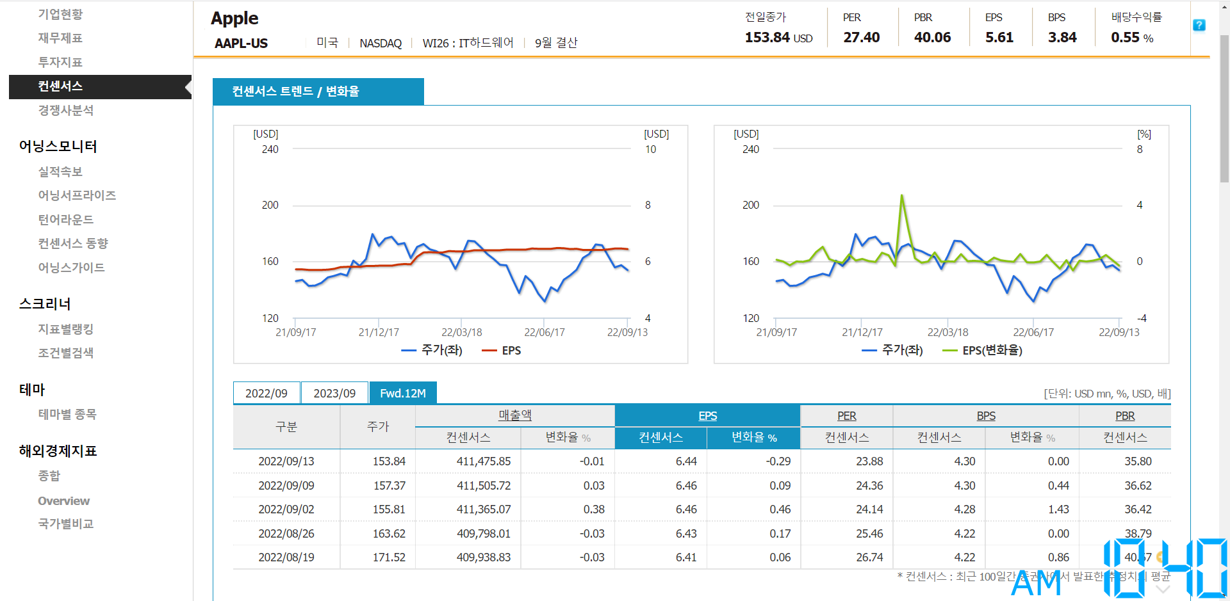Open the blue help question-mark icon
Viewport: 1230px width, 601px height.
[1199, 25]
